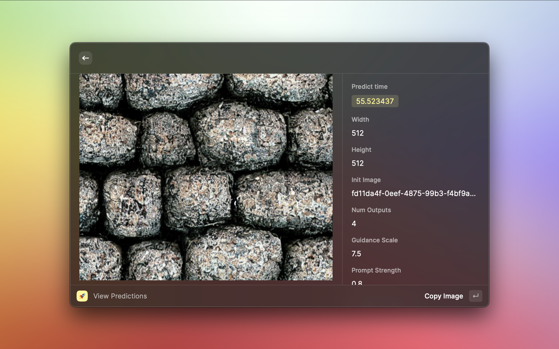The height and width of the screenshot is (349, 559).
Task: Click the Num Outputs label
Action: [371, 210]
